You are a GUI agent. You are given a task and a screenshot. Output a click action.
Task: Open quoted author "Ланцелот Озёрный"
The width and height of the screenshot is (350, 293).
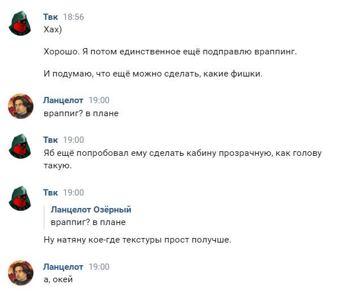(x=91, y=210)
